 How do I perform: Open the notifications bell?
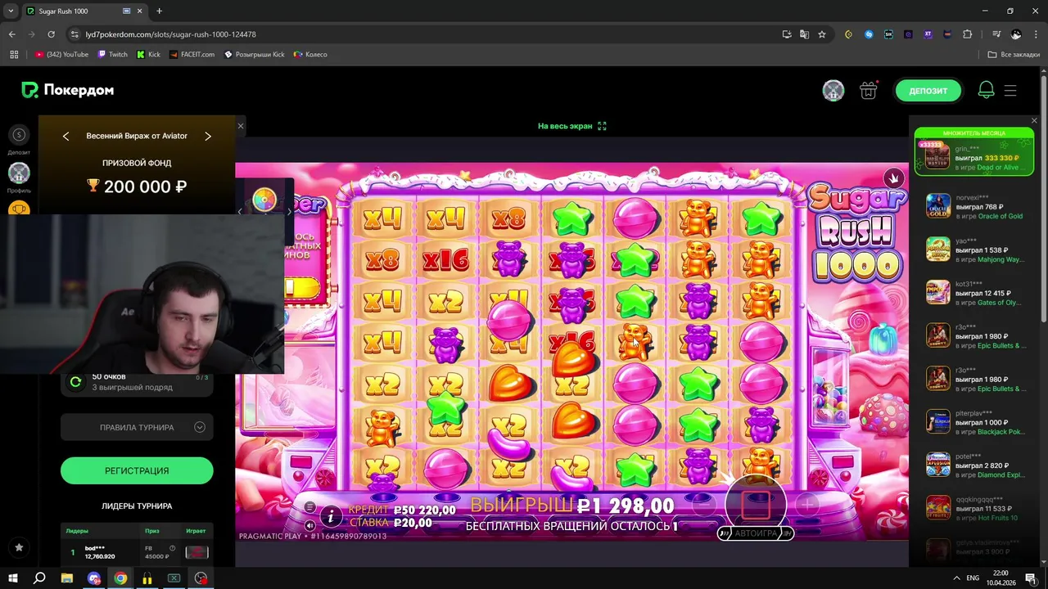(x=986, y=91)
